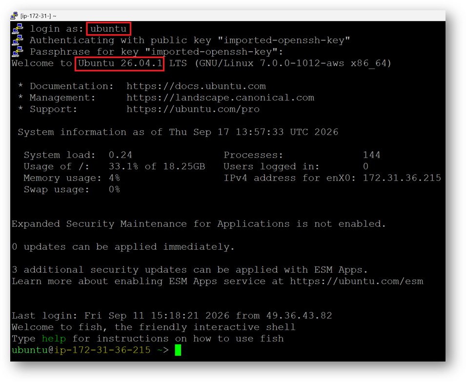
Task: Click the line 'Expanded Security Maintenance for Applications'
Action: pyautogui.click(x=199, y=224)
